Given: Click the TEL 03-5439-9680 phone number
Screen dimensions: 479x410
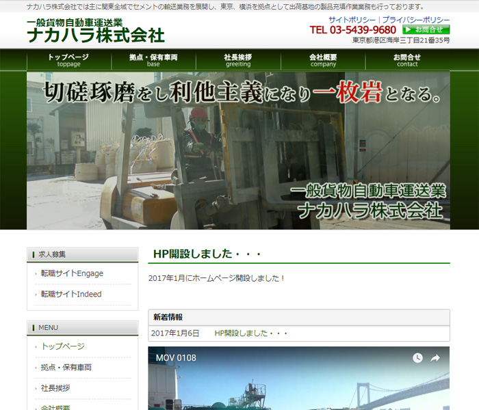Looking at the screenshot, I should 353,30.
